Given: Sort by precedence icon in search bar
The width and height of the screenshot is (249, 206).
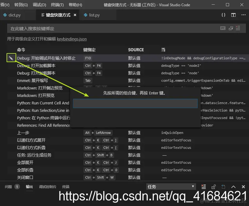Looking at the screenshot, I should [231, 28].
